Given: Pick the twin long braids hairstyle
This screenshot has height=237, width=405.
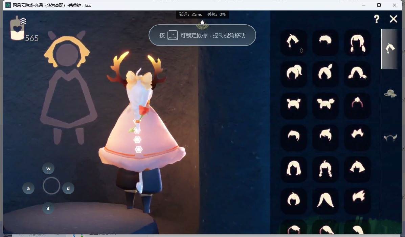Looking at the screenshot, I should [358, 42].
